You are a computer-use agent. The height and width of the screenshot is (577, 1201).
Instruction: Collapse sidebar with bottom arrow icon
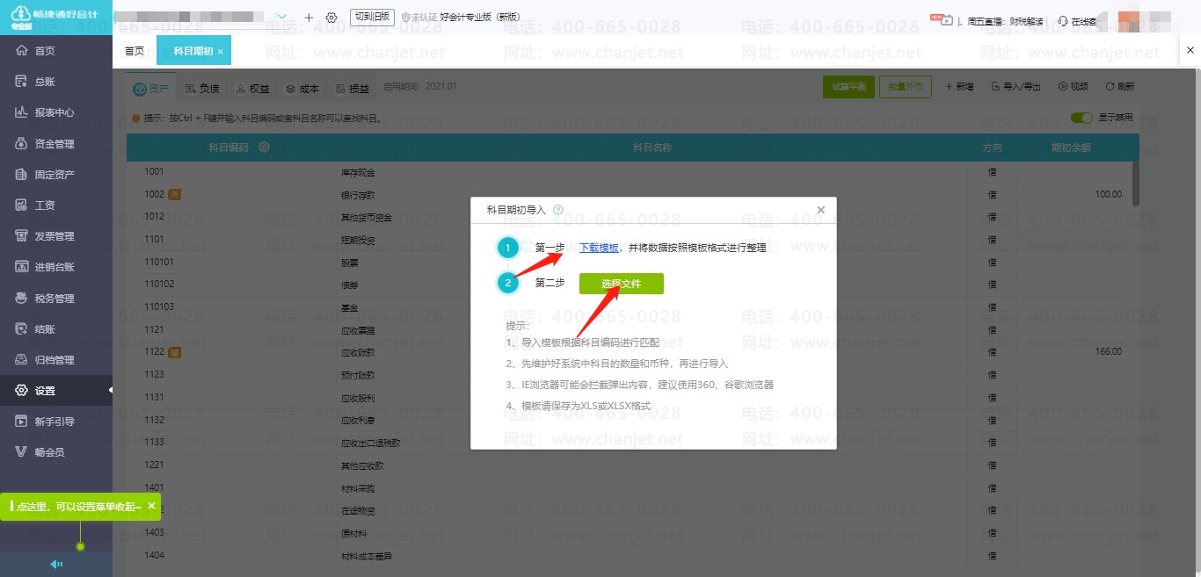56,565
